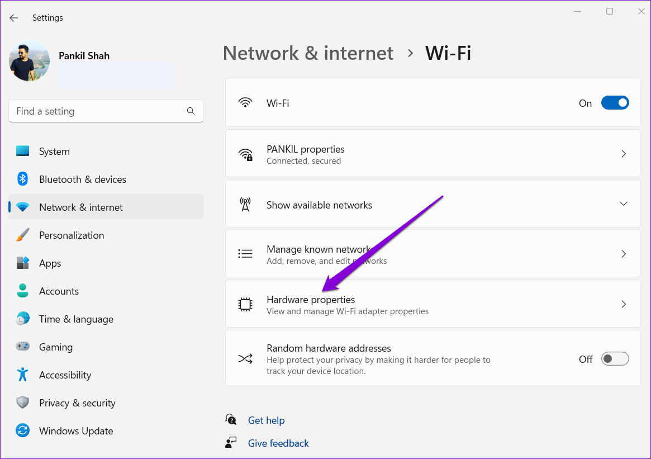Screen dimensions: 651x459
Task: Open PANKIL properties chevron arrow
Action: [624, 154]
